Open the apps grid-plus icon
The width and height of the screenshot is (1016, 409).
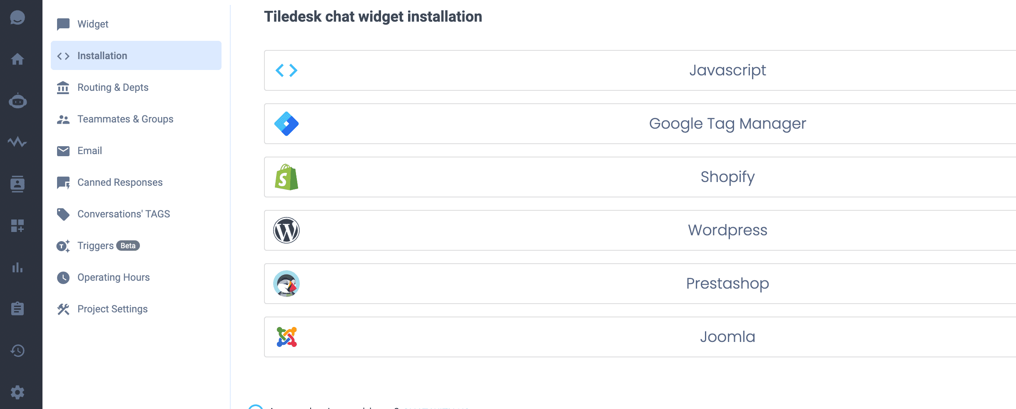pyautogui.click(x=17, y=226)
